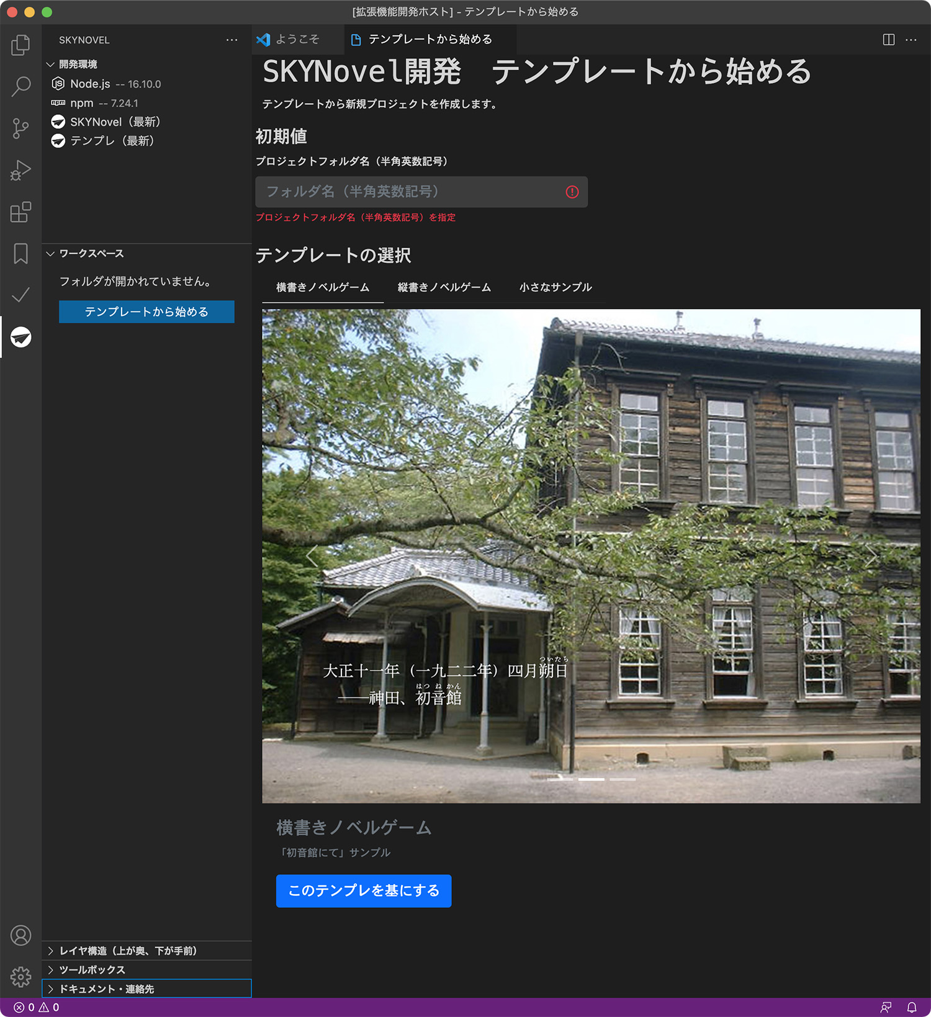Image resolution: width=931 pixels, height=1017 pixels.
Task: Select the SKYNovel paper-plane activity icon
Action: pyautogui.click(x=20, y=337)
